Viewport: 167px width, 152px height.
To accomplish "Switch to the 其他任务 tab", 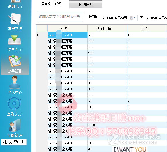I will (x=86, y=4).
